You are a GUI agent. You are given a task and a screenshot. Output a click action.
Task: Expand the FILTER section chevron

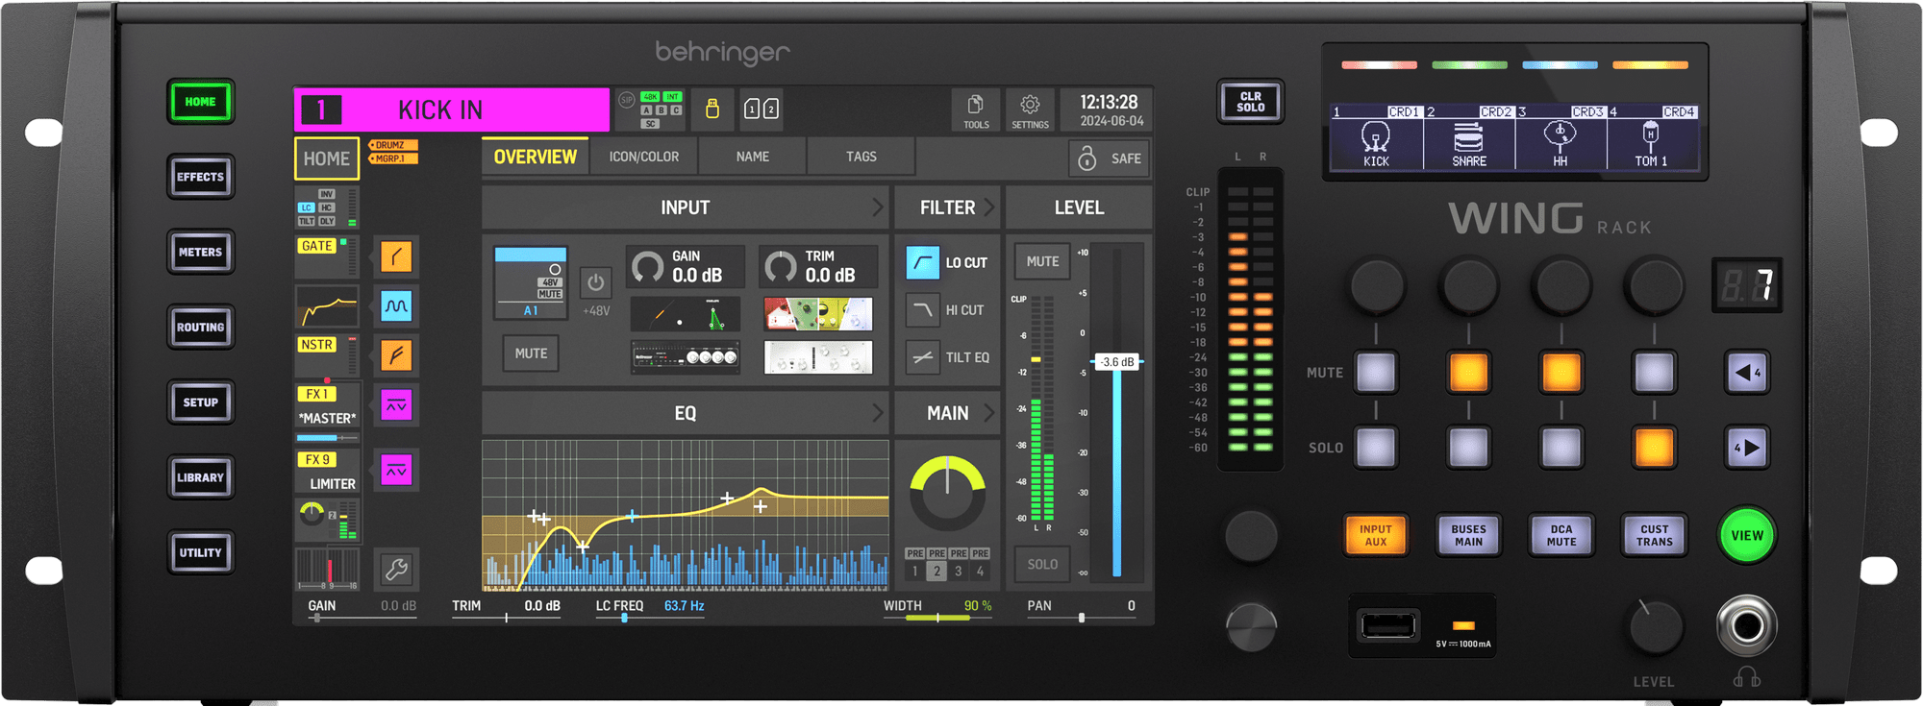988,207
